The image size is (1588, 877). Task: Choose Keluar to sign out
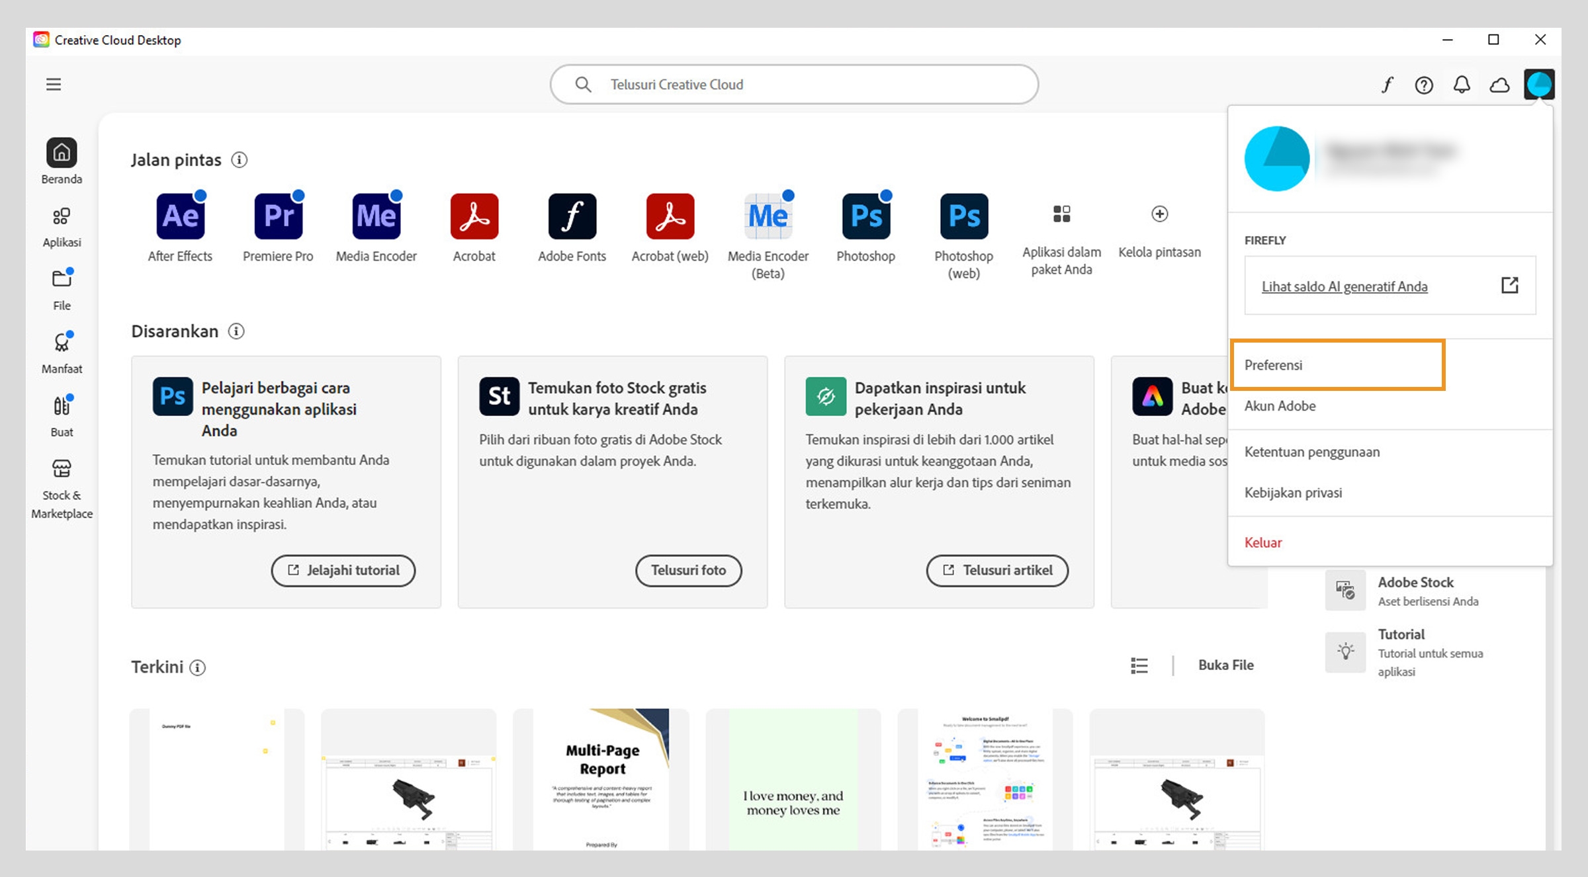pos(1262,542)
